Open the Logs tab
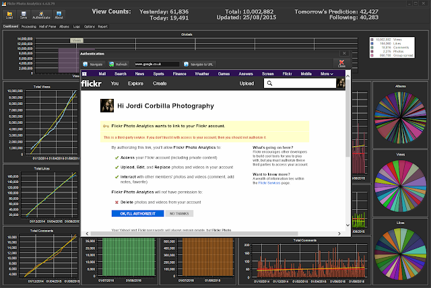This screenshot has width=431, height=288. click(76, 27)
